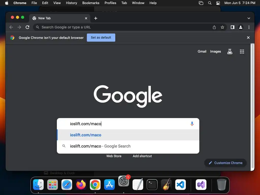Open the History menu
This screenshot has width=260, height=195.
(x=71, y=3)
